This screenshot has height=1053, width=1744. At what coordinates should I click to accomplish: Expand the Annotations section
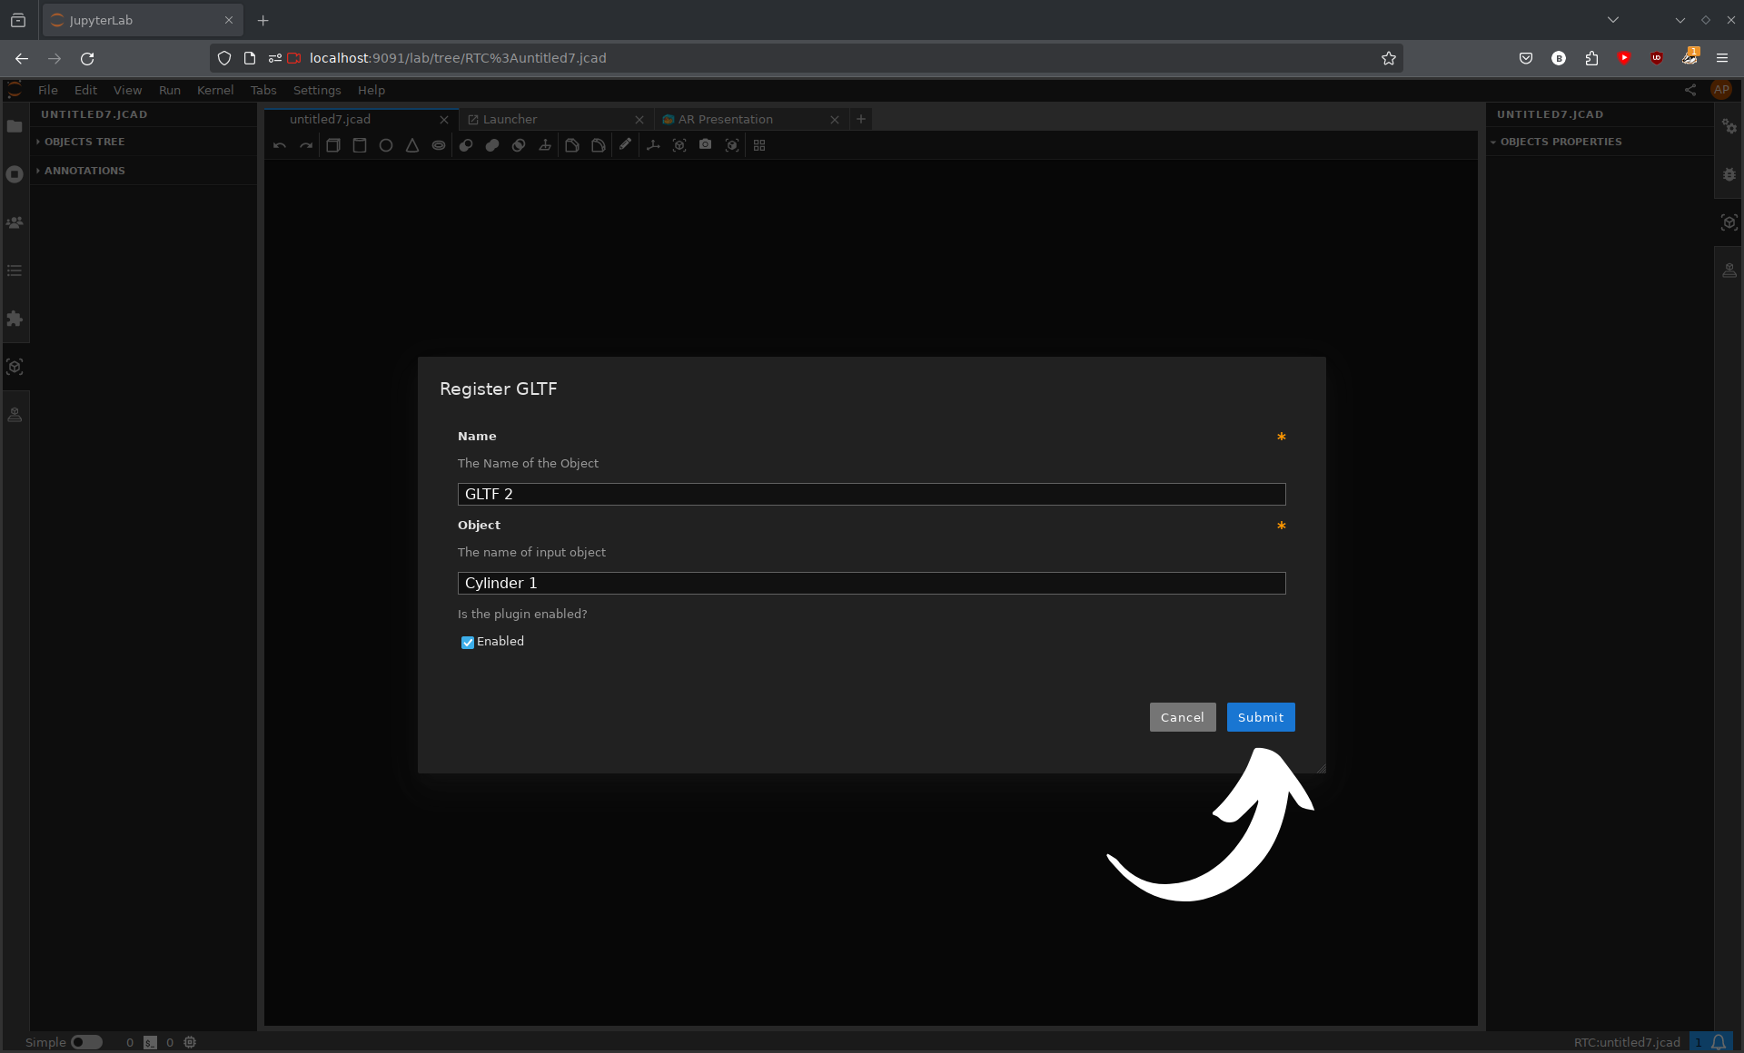click(84, 171)
